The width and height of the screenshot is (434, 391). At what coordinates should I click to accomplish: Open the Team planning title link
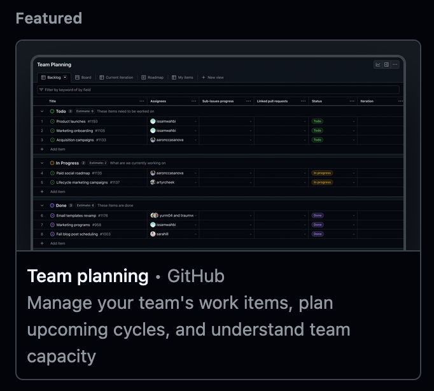point(88,276)
